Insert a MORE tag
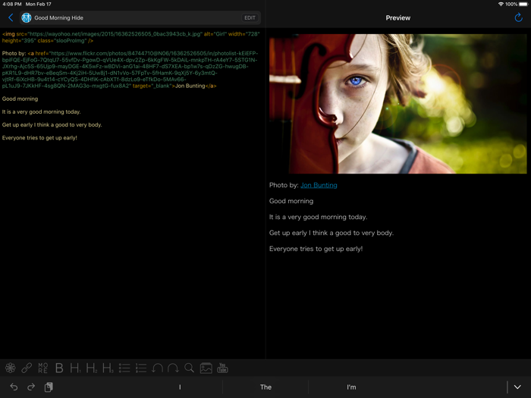 (43, 368)
